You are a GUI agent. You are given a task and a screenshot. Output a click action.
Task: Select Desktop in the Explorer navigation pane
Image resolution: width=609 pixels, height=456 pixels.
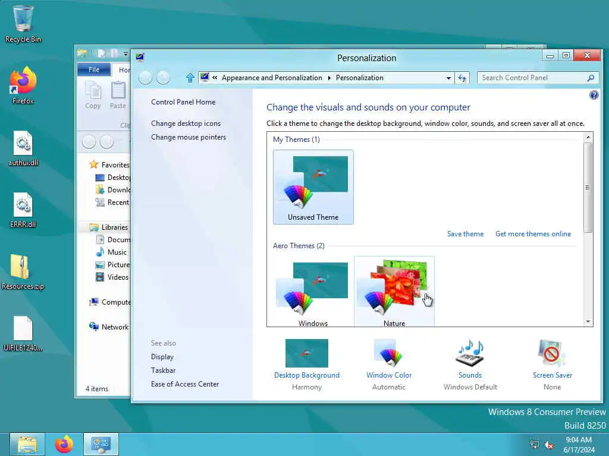pos(112,177)
